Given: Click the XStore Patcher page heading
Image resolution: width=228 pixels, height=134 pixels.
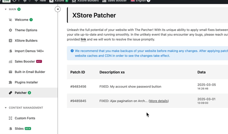Looking at the screenshot, I should [94, 15].
